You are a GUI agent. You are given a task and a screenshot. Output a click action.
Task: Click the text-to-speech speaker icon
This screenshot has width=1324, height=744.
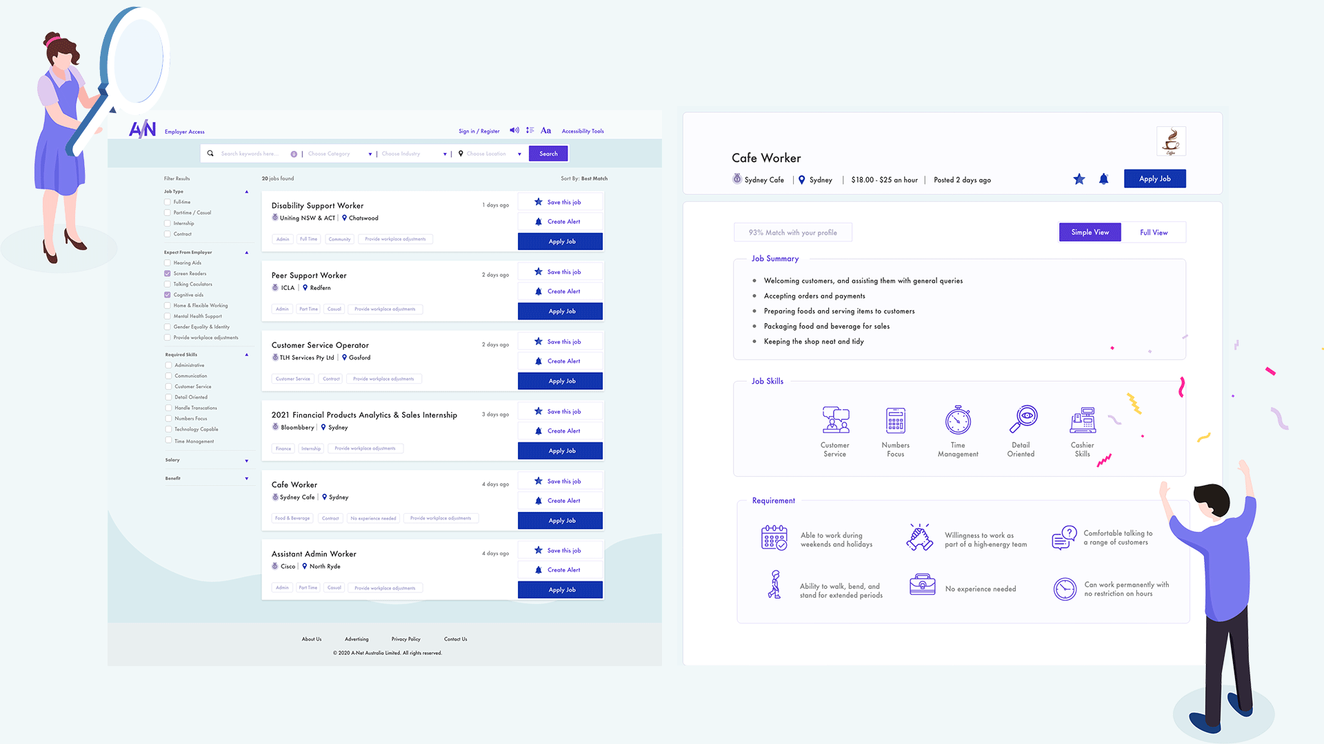[514, 130]
